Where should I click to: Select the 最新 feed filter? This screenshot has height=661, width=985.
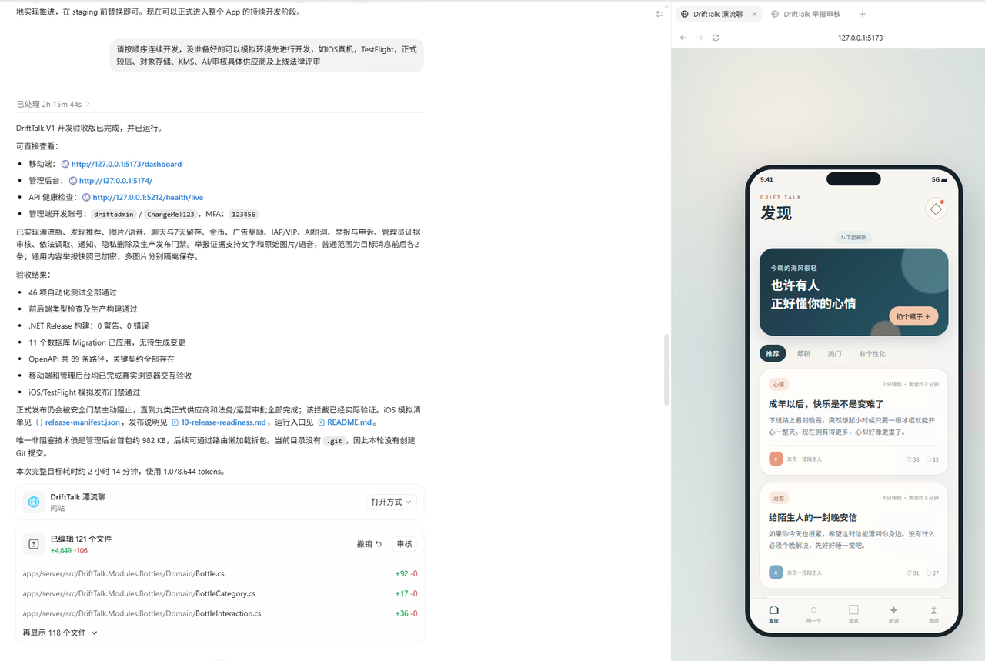(803, 354)
